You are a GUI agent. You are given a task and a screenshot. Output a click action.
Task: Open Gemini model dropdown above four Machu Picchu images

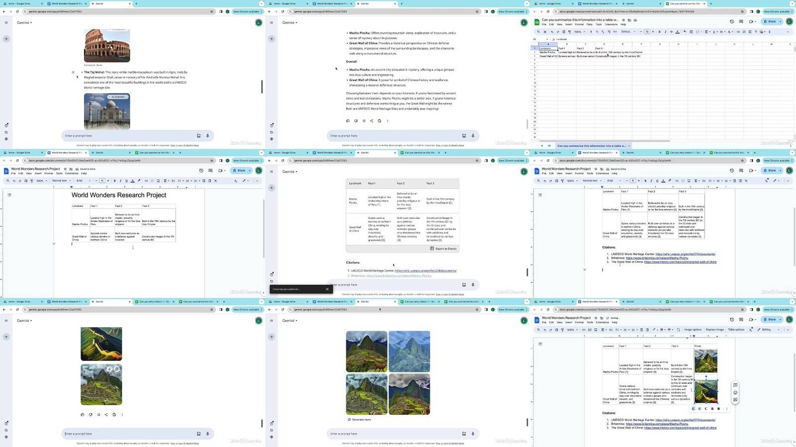(290, 321)
